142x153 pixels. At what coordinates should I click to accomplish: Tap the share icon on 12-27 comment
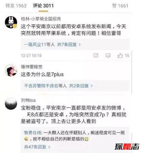[96, 55]
